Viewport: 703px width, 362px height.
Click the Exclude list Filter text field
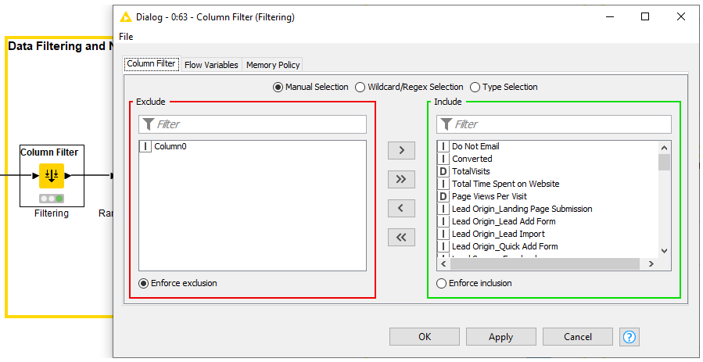(x=260, y=124)
